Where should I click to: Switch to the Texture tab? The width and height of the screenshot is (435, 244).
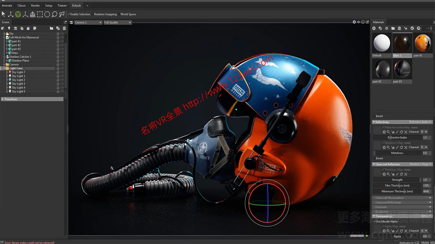62,5
